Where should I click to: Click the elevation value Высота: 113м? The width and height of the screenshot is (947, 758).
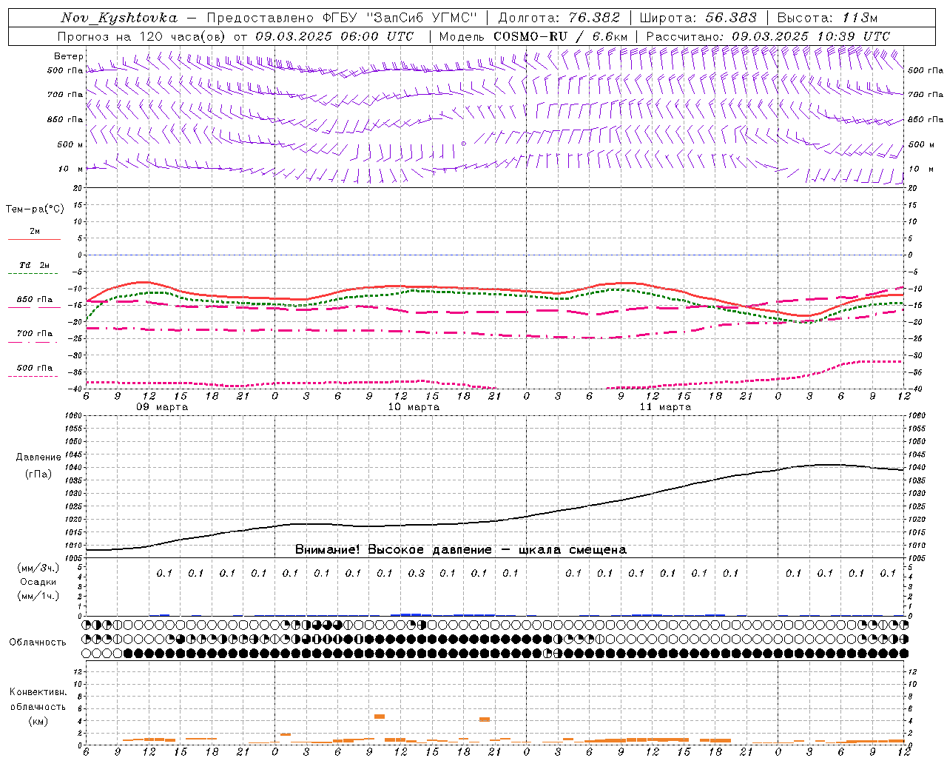click(827, 18)
